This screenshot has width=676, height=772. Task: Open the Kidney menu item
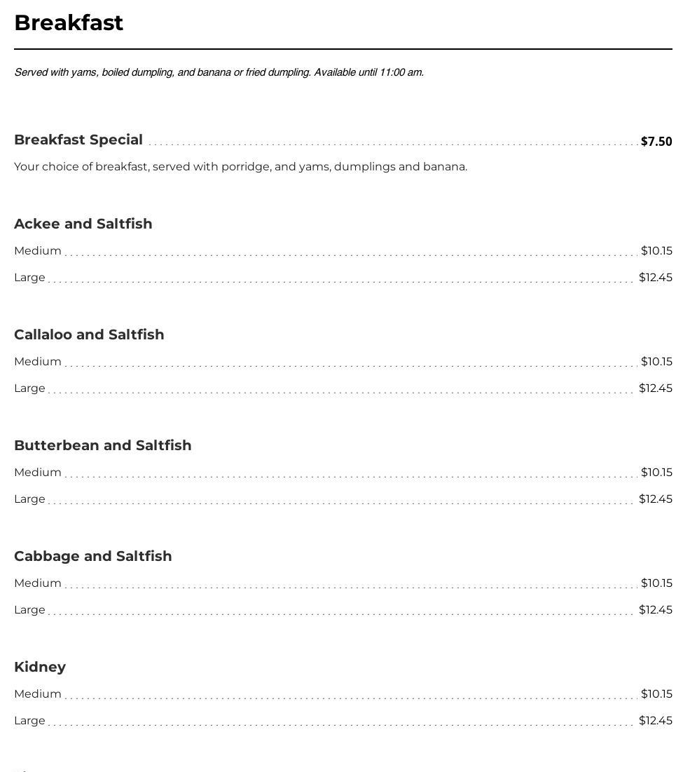(x=40, y=668)
